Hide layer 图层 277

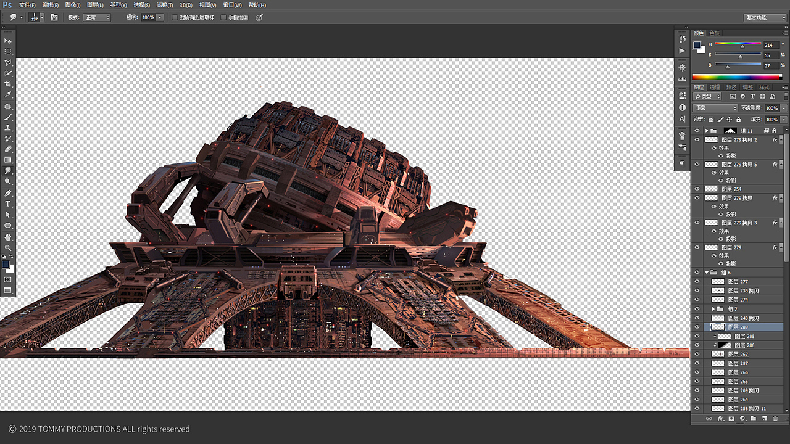[x=697, y=281]
